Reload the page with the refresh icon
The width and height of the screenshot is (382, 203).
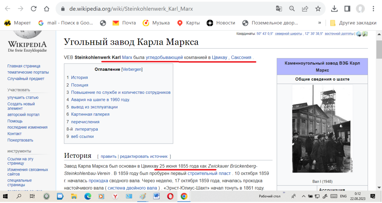[33, 9]
